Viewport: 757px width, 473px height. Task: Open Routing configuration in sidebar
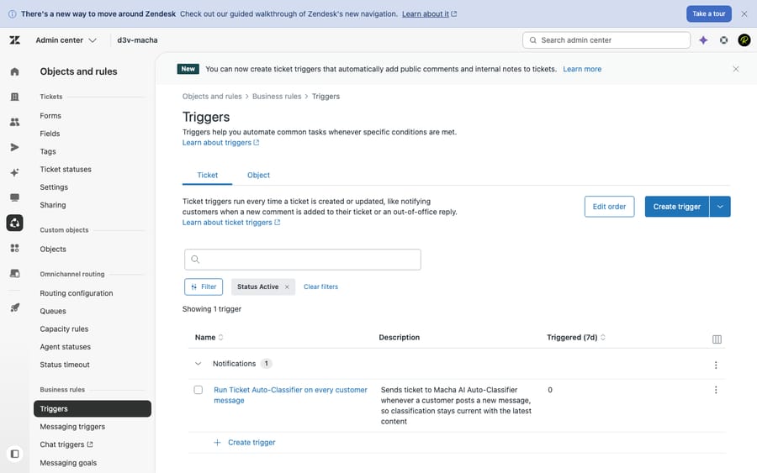(77, 293)
